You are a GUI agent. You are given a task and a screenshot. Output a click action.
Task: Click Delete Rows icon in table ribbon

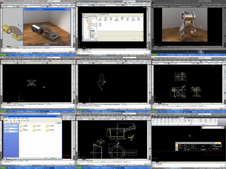[161, 122]
